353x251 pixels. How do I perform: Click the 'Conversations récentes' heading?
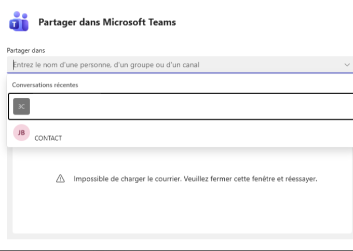pos(45,85)
